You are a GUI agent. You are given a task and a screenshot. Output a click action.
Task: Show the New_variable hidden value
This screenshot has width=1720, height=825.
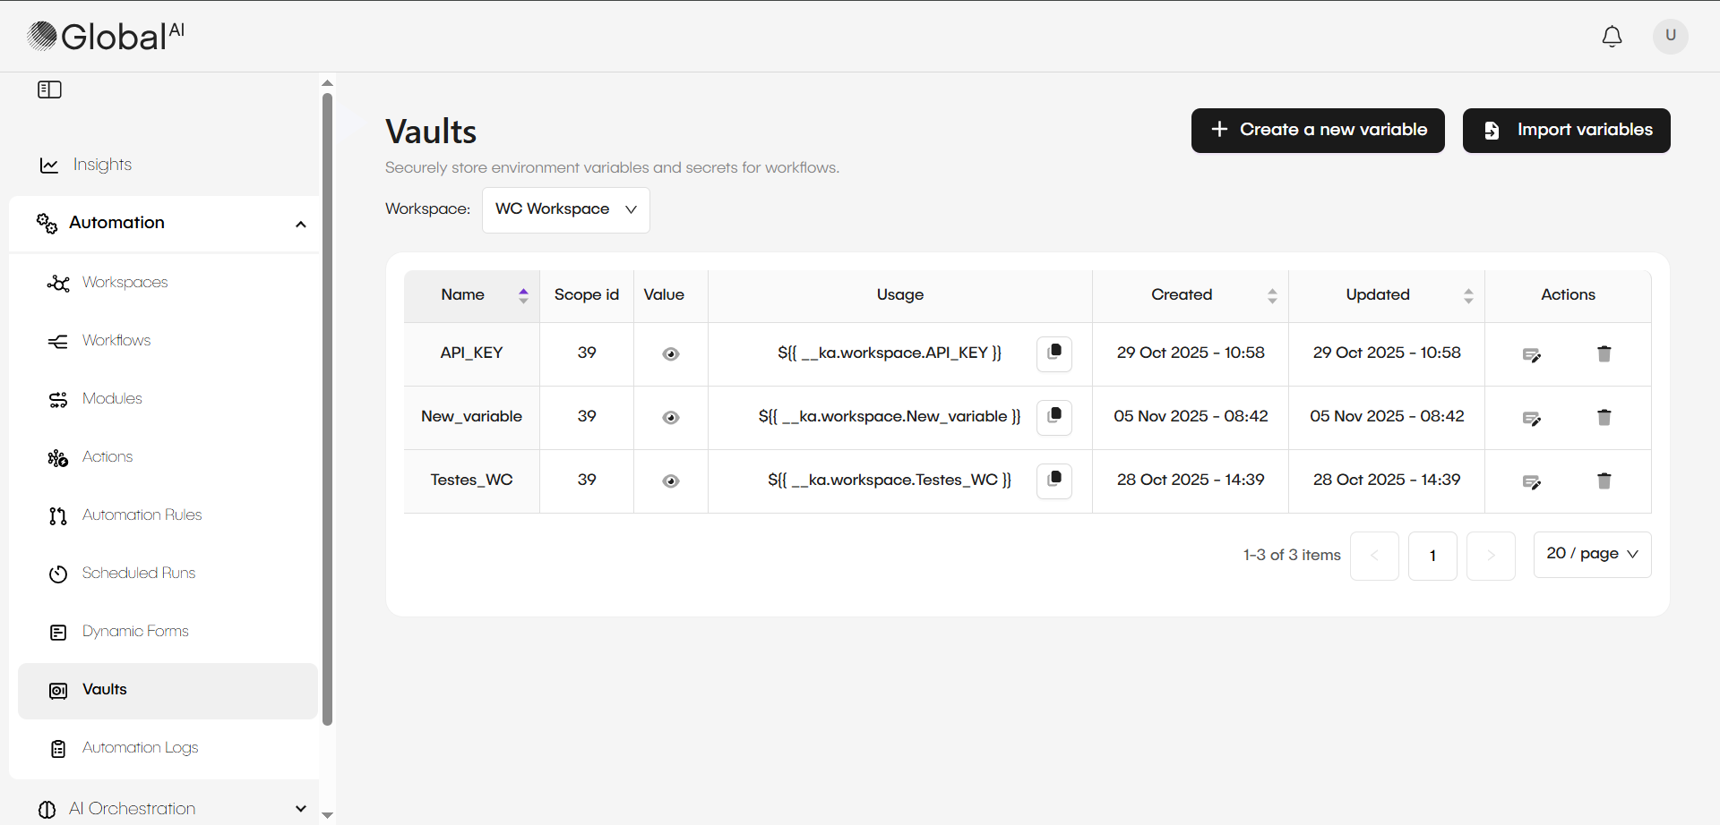point(670,417)
